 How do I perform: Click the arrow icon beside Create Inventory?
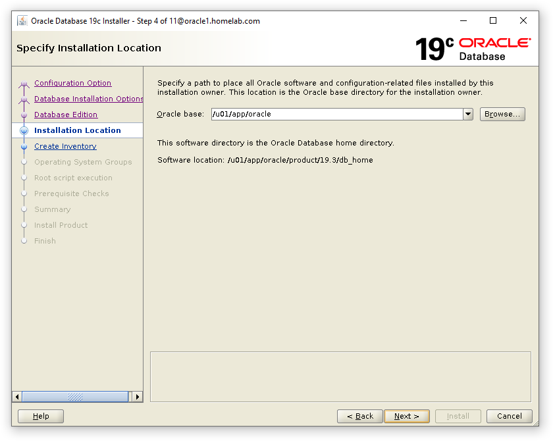pyautogui.click(x=24, y=145)
